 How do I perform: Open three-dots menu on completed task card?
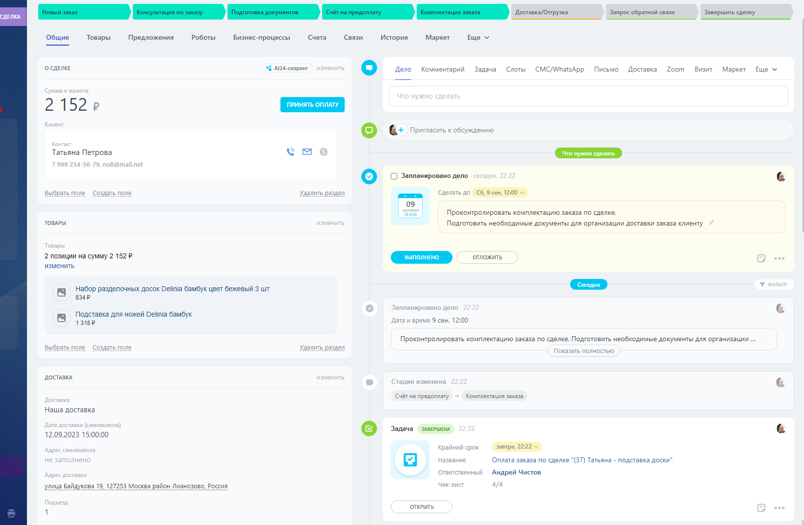779,508
